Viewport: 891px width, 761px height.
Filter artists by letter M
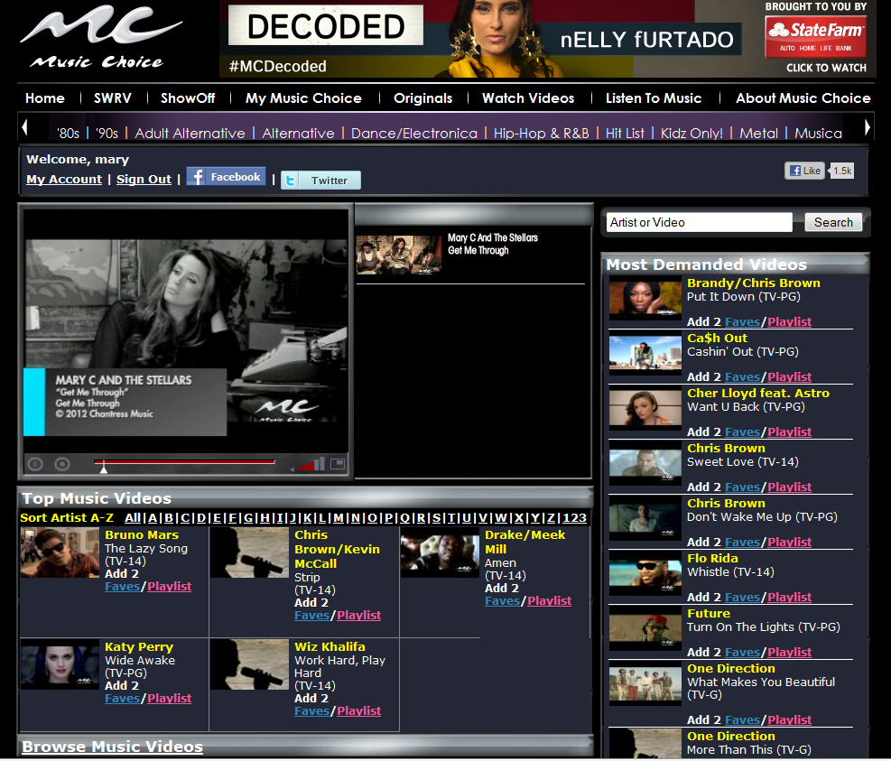coord(339,517)
